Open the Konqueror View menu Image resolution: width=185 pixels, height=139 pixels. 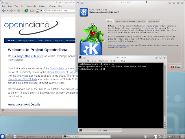tap(16, 6)
